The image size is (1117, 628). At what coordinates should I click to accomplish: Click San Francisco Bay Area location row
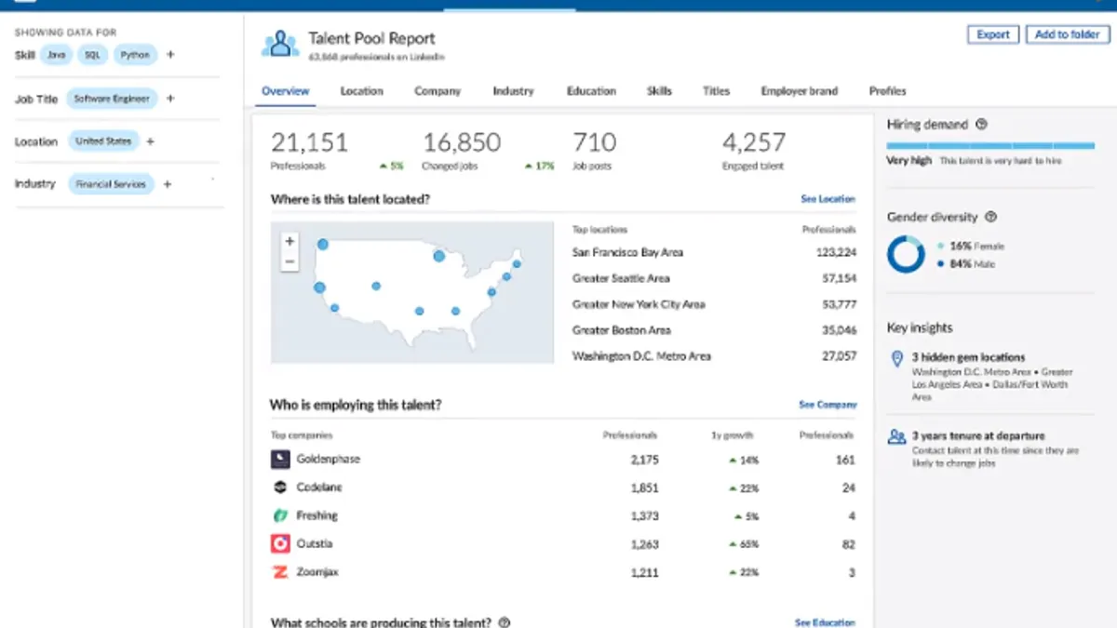coord(714,252)
